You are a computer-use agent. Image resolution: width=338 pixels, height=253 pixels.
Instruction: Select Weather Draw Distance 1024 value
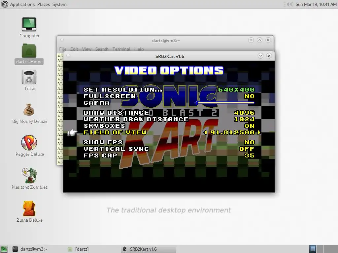pos(244,119)
